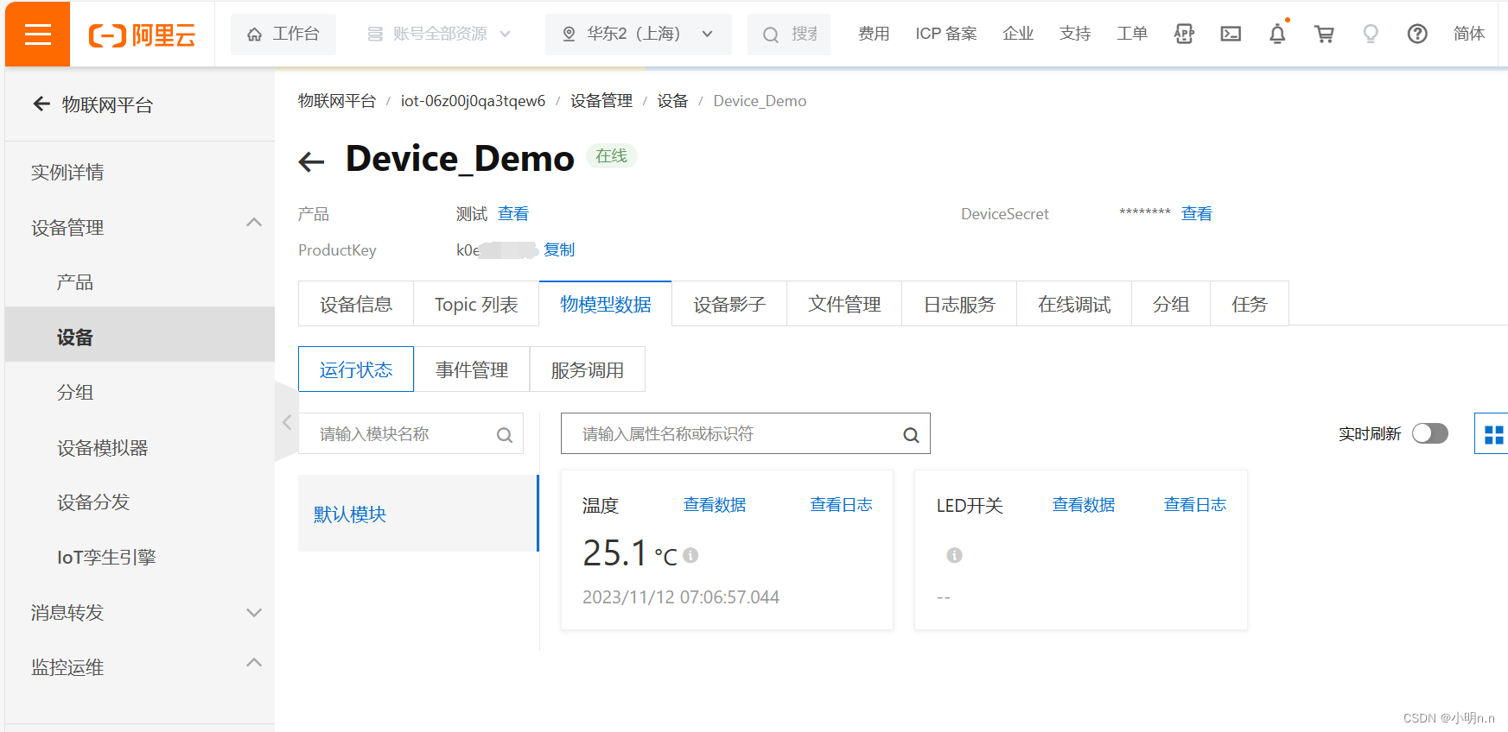Open the help question mark icon
This screenshot has height=732, width=1508.
pos(1417,34)
